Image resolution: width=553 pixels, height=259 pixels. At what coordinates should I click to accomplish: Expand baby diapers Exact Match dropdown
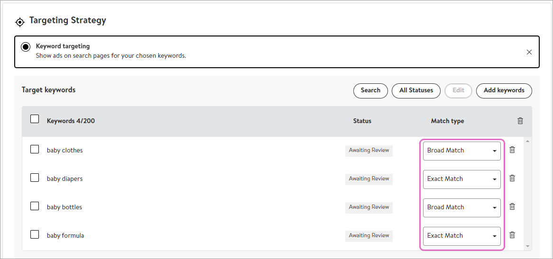pyautogui.click(x=461, y=179)
